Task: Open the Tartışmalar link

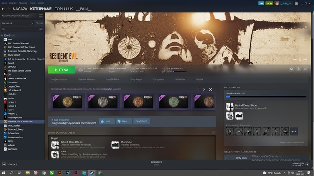Action: (x=159, y=80)
